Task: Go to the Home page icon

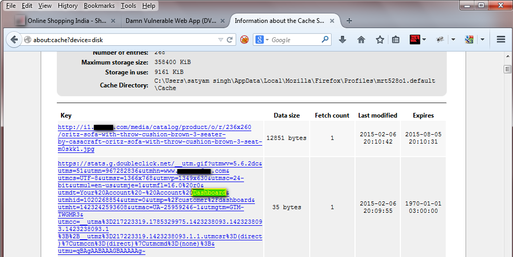Action: click(x=361, y=40)
